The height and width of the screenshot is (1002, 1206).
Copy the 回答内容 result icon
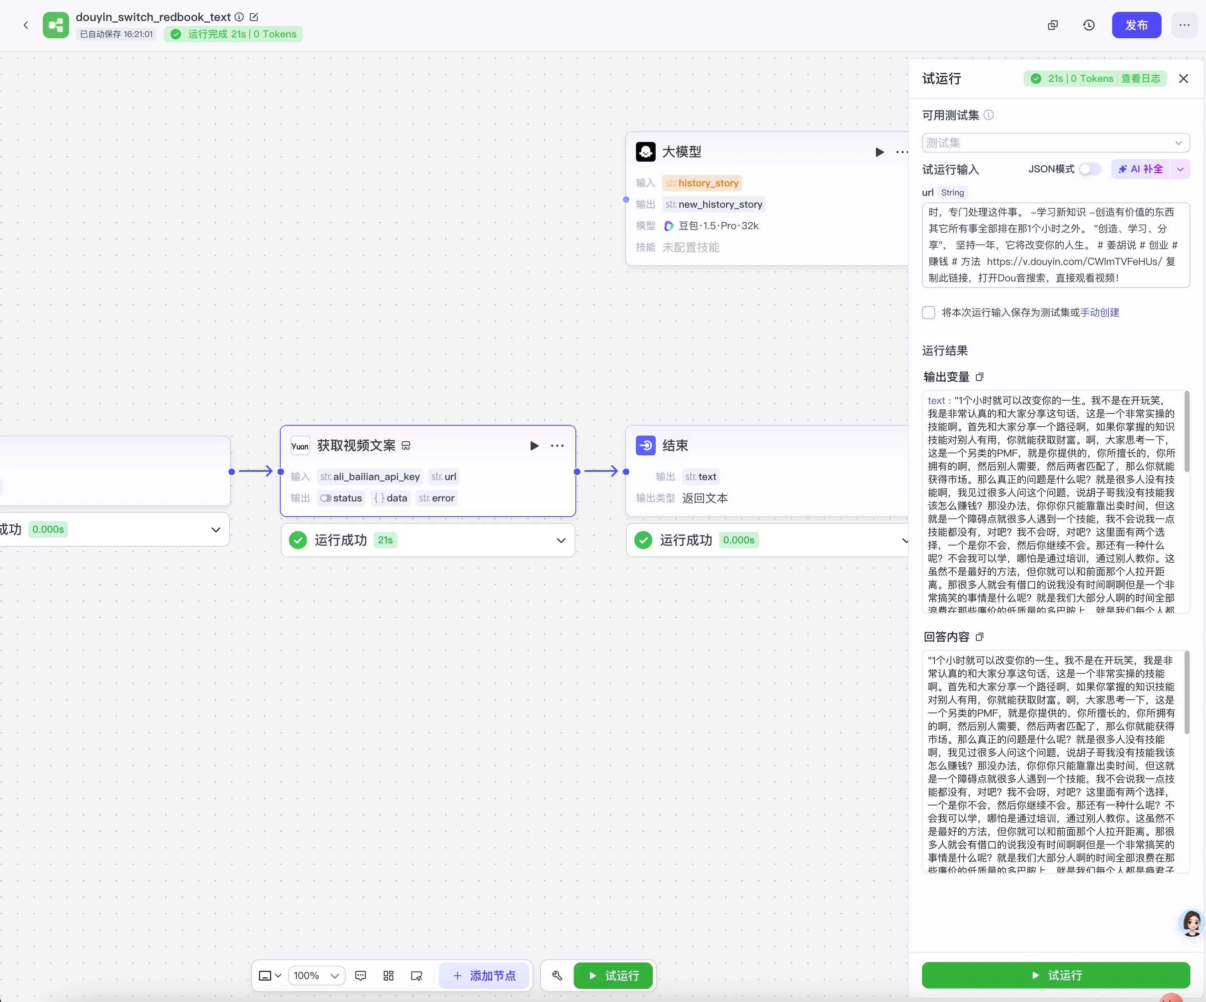tap(980, 637)
